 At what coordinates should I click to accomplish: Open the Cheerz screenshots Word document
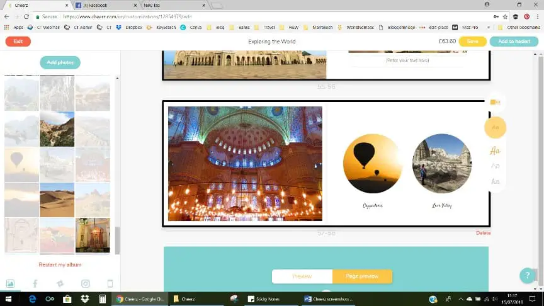pos(328,298)
